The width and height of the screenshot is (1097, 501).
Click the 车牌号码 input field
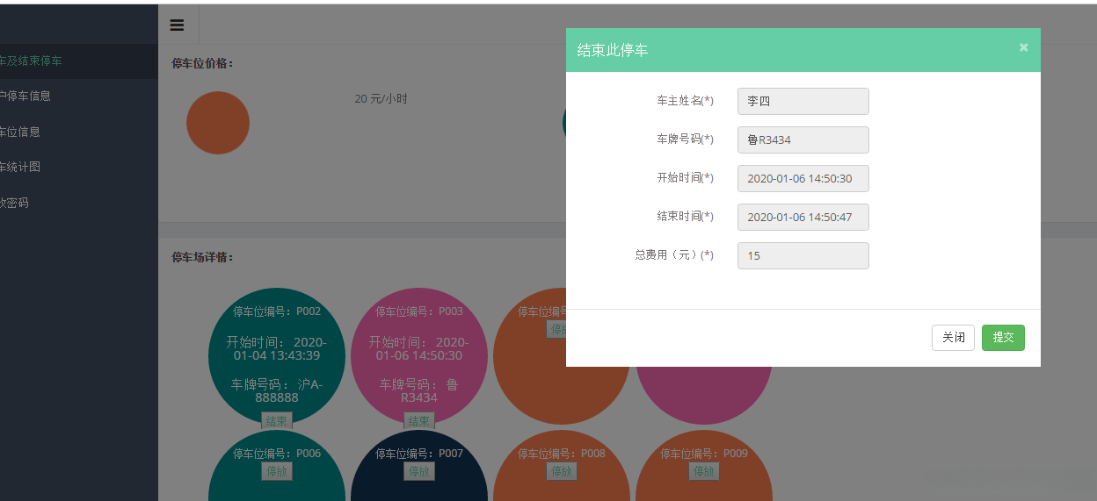pos(803,140)
